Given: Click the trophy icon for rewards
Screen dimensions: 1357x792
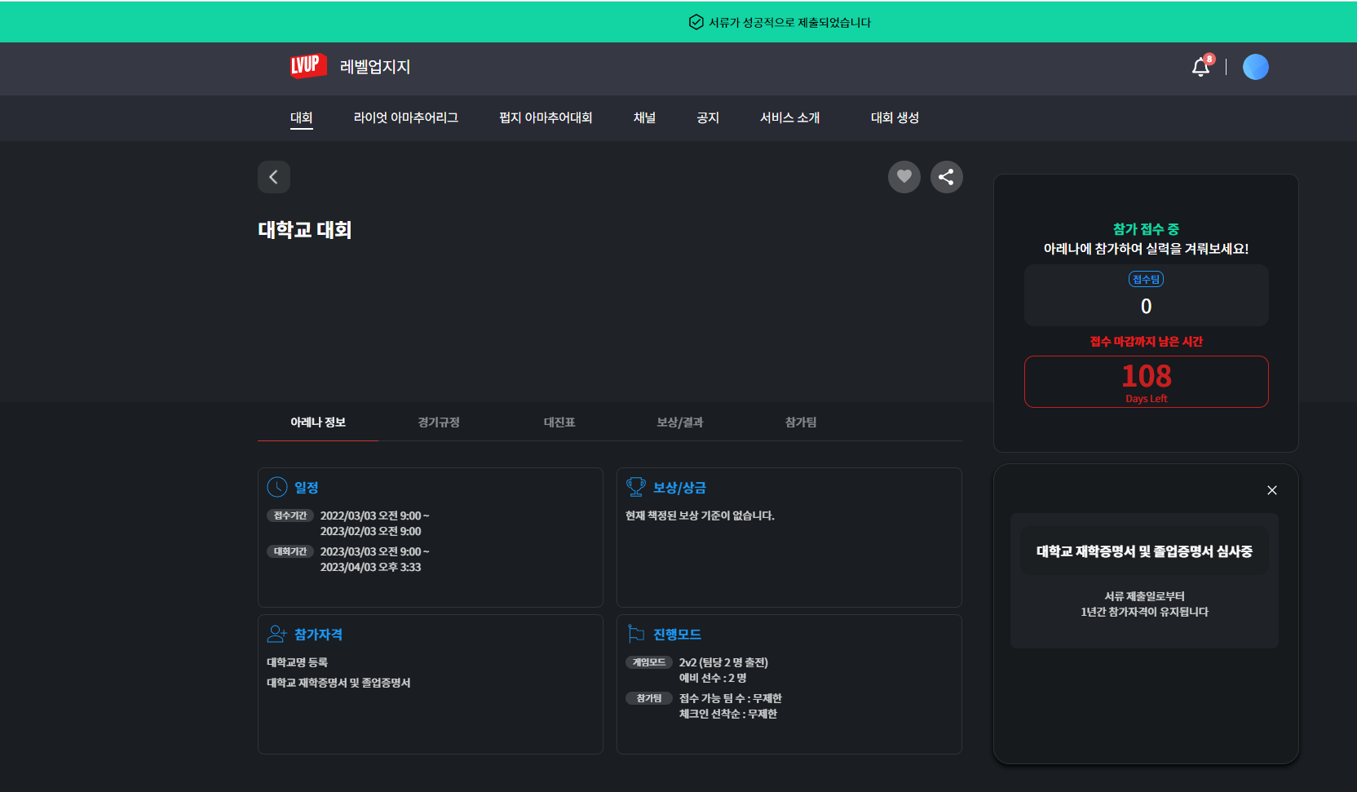Looking at the screenshot, I should [x=635, y=487].
